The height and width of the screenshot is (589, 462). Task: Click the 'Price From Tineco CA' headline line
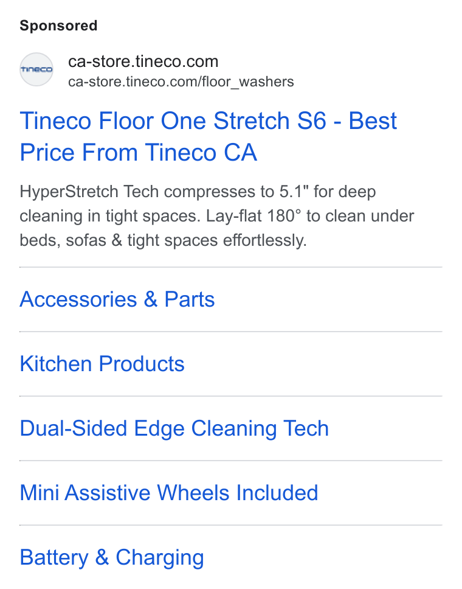[x=139, y=153]
